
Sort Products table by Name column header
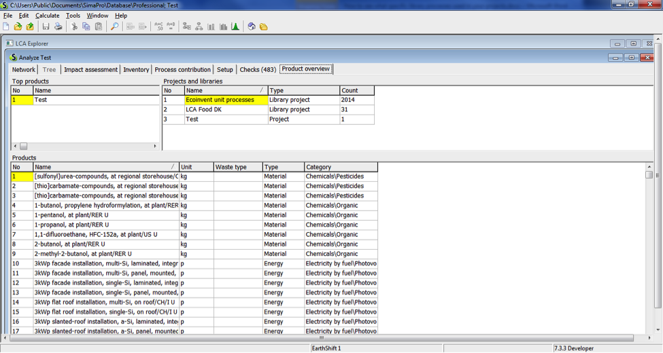[105, 167]
